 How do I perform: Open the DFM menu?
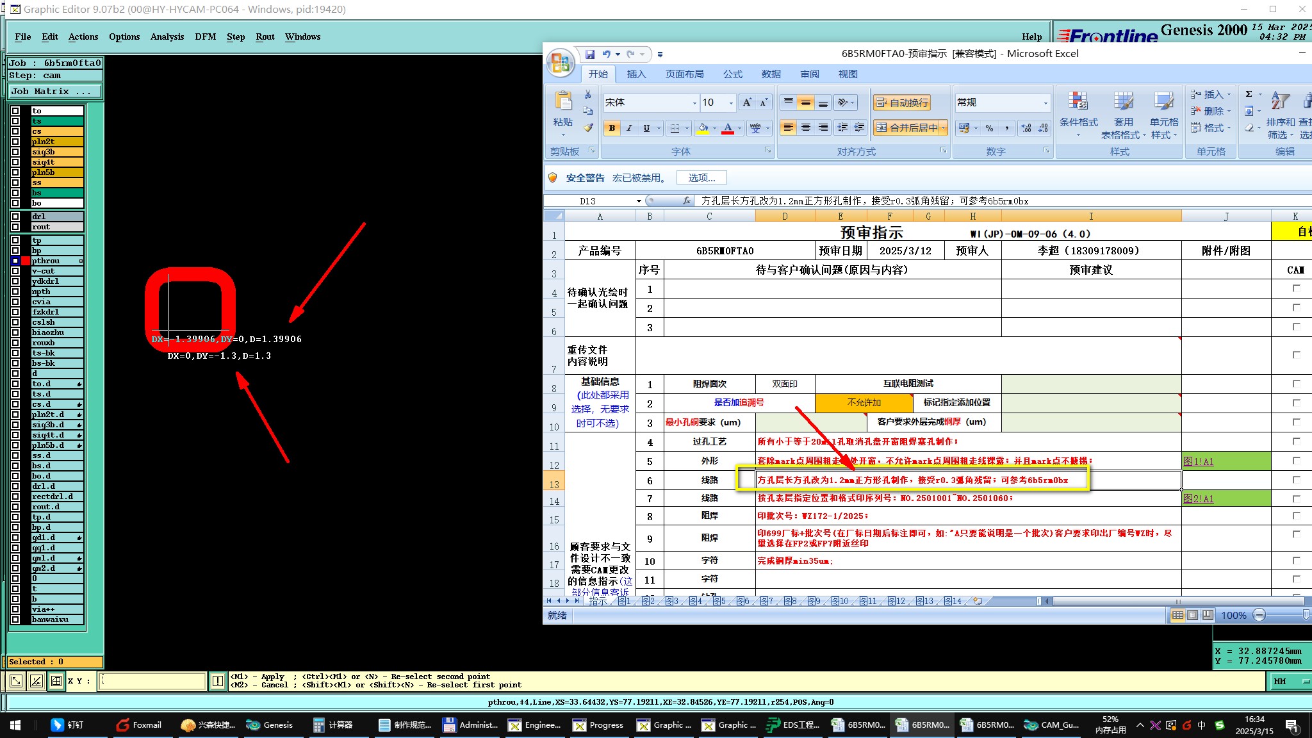click(x=206, y=37)
